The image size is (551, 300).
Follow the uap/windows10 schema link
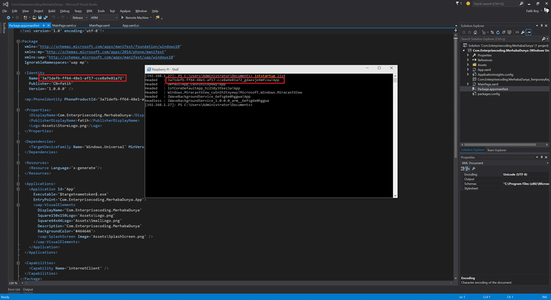[x=111, y=57]
